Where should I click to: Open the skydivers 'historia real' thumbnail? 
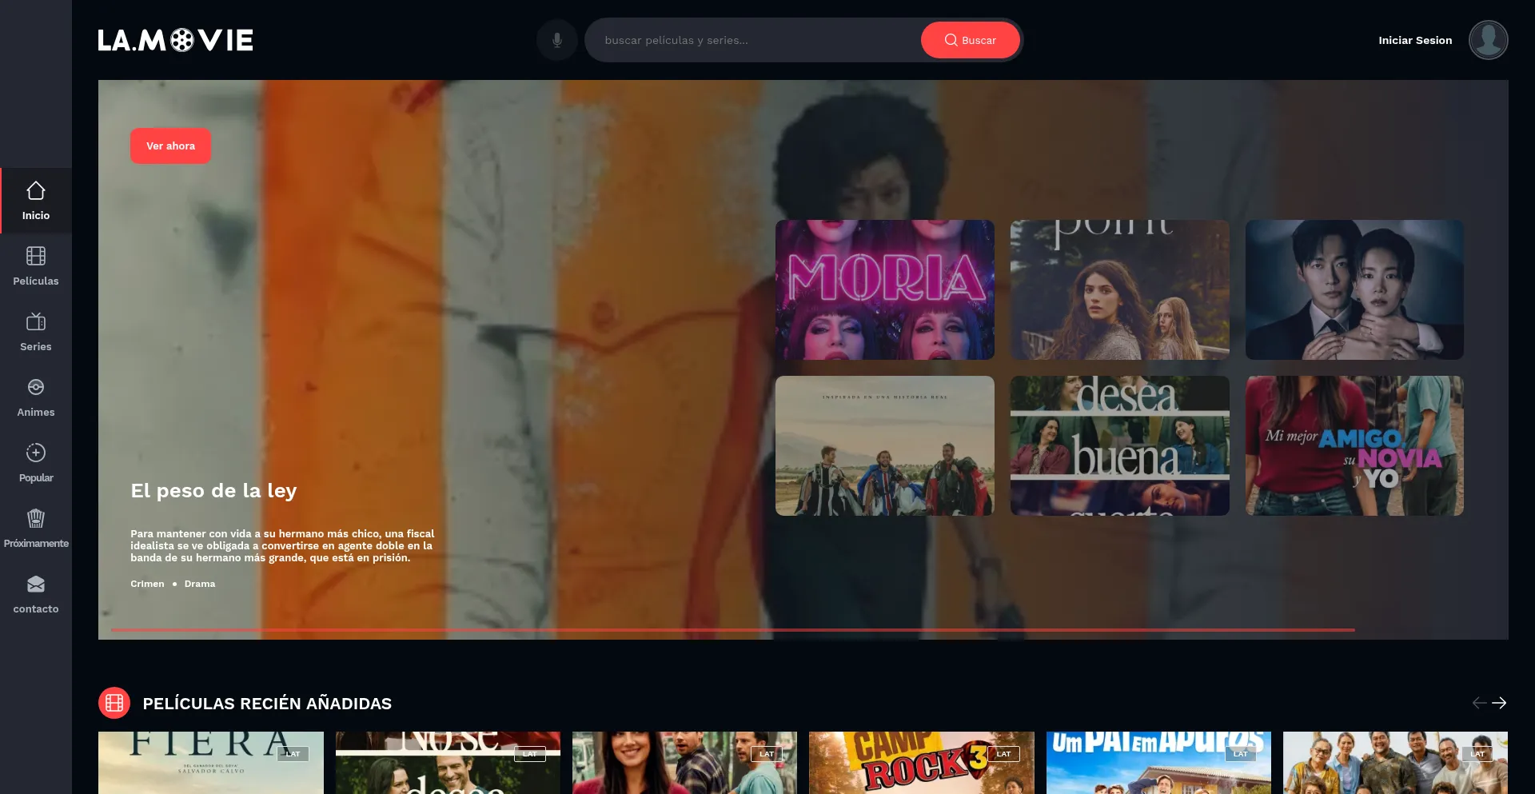[x=885, y=445]
